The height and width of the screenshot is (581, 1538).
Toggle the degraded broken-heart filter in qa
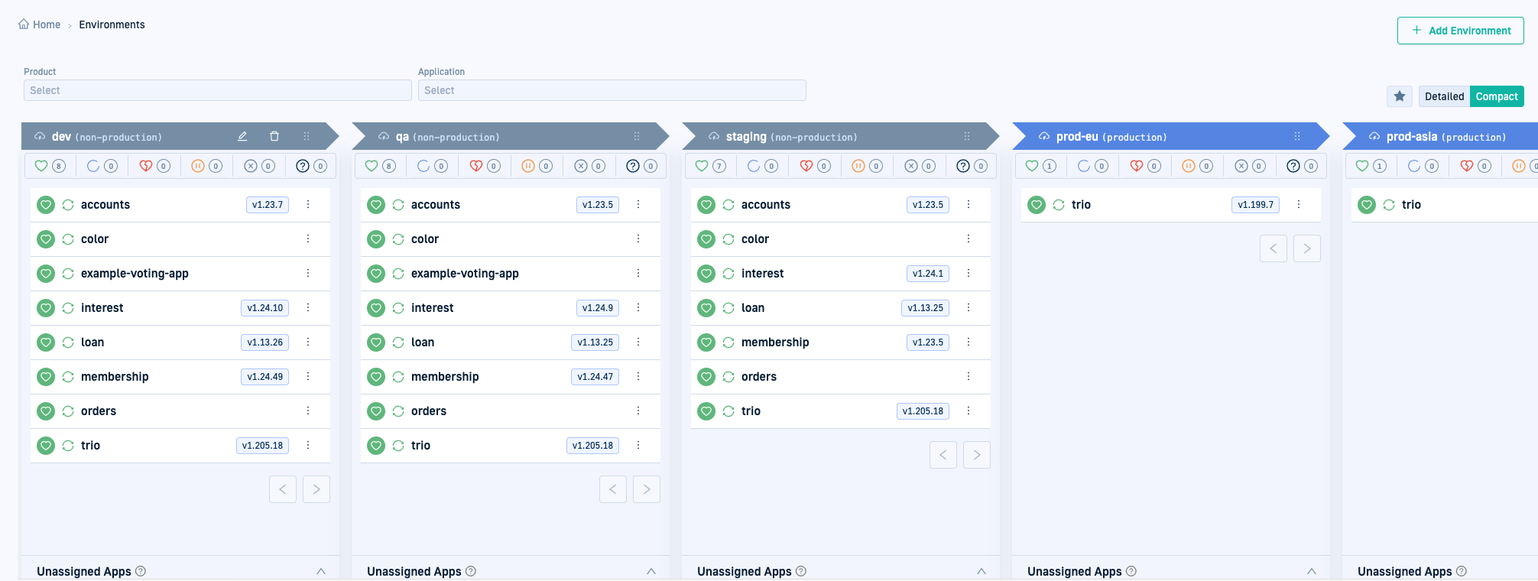click(x=484, y=166)
